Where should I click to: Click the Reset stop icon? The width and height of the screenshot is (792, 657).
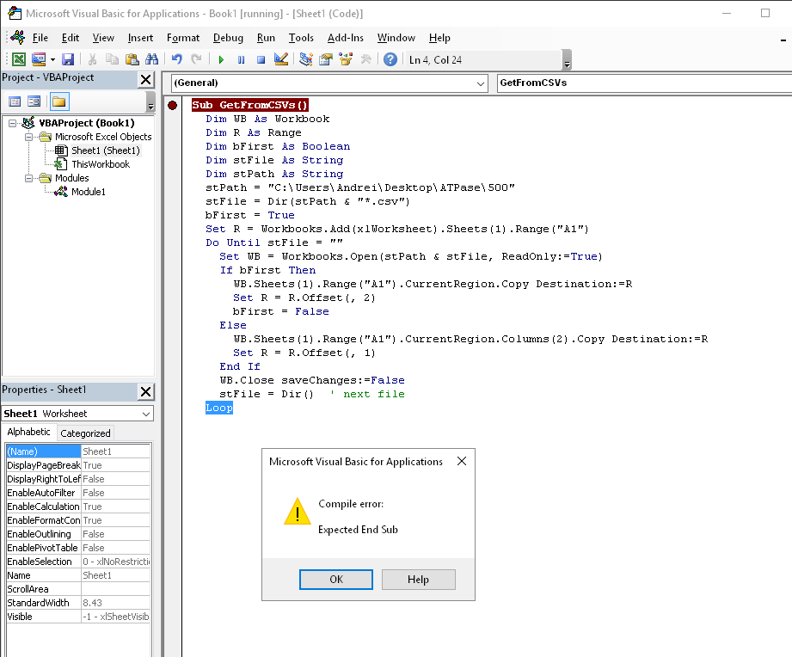click(x=260, y=59)
